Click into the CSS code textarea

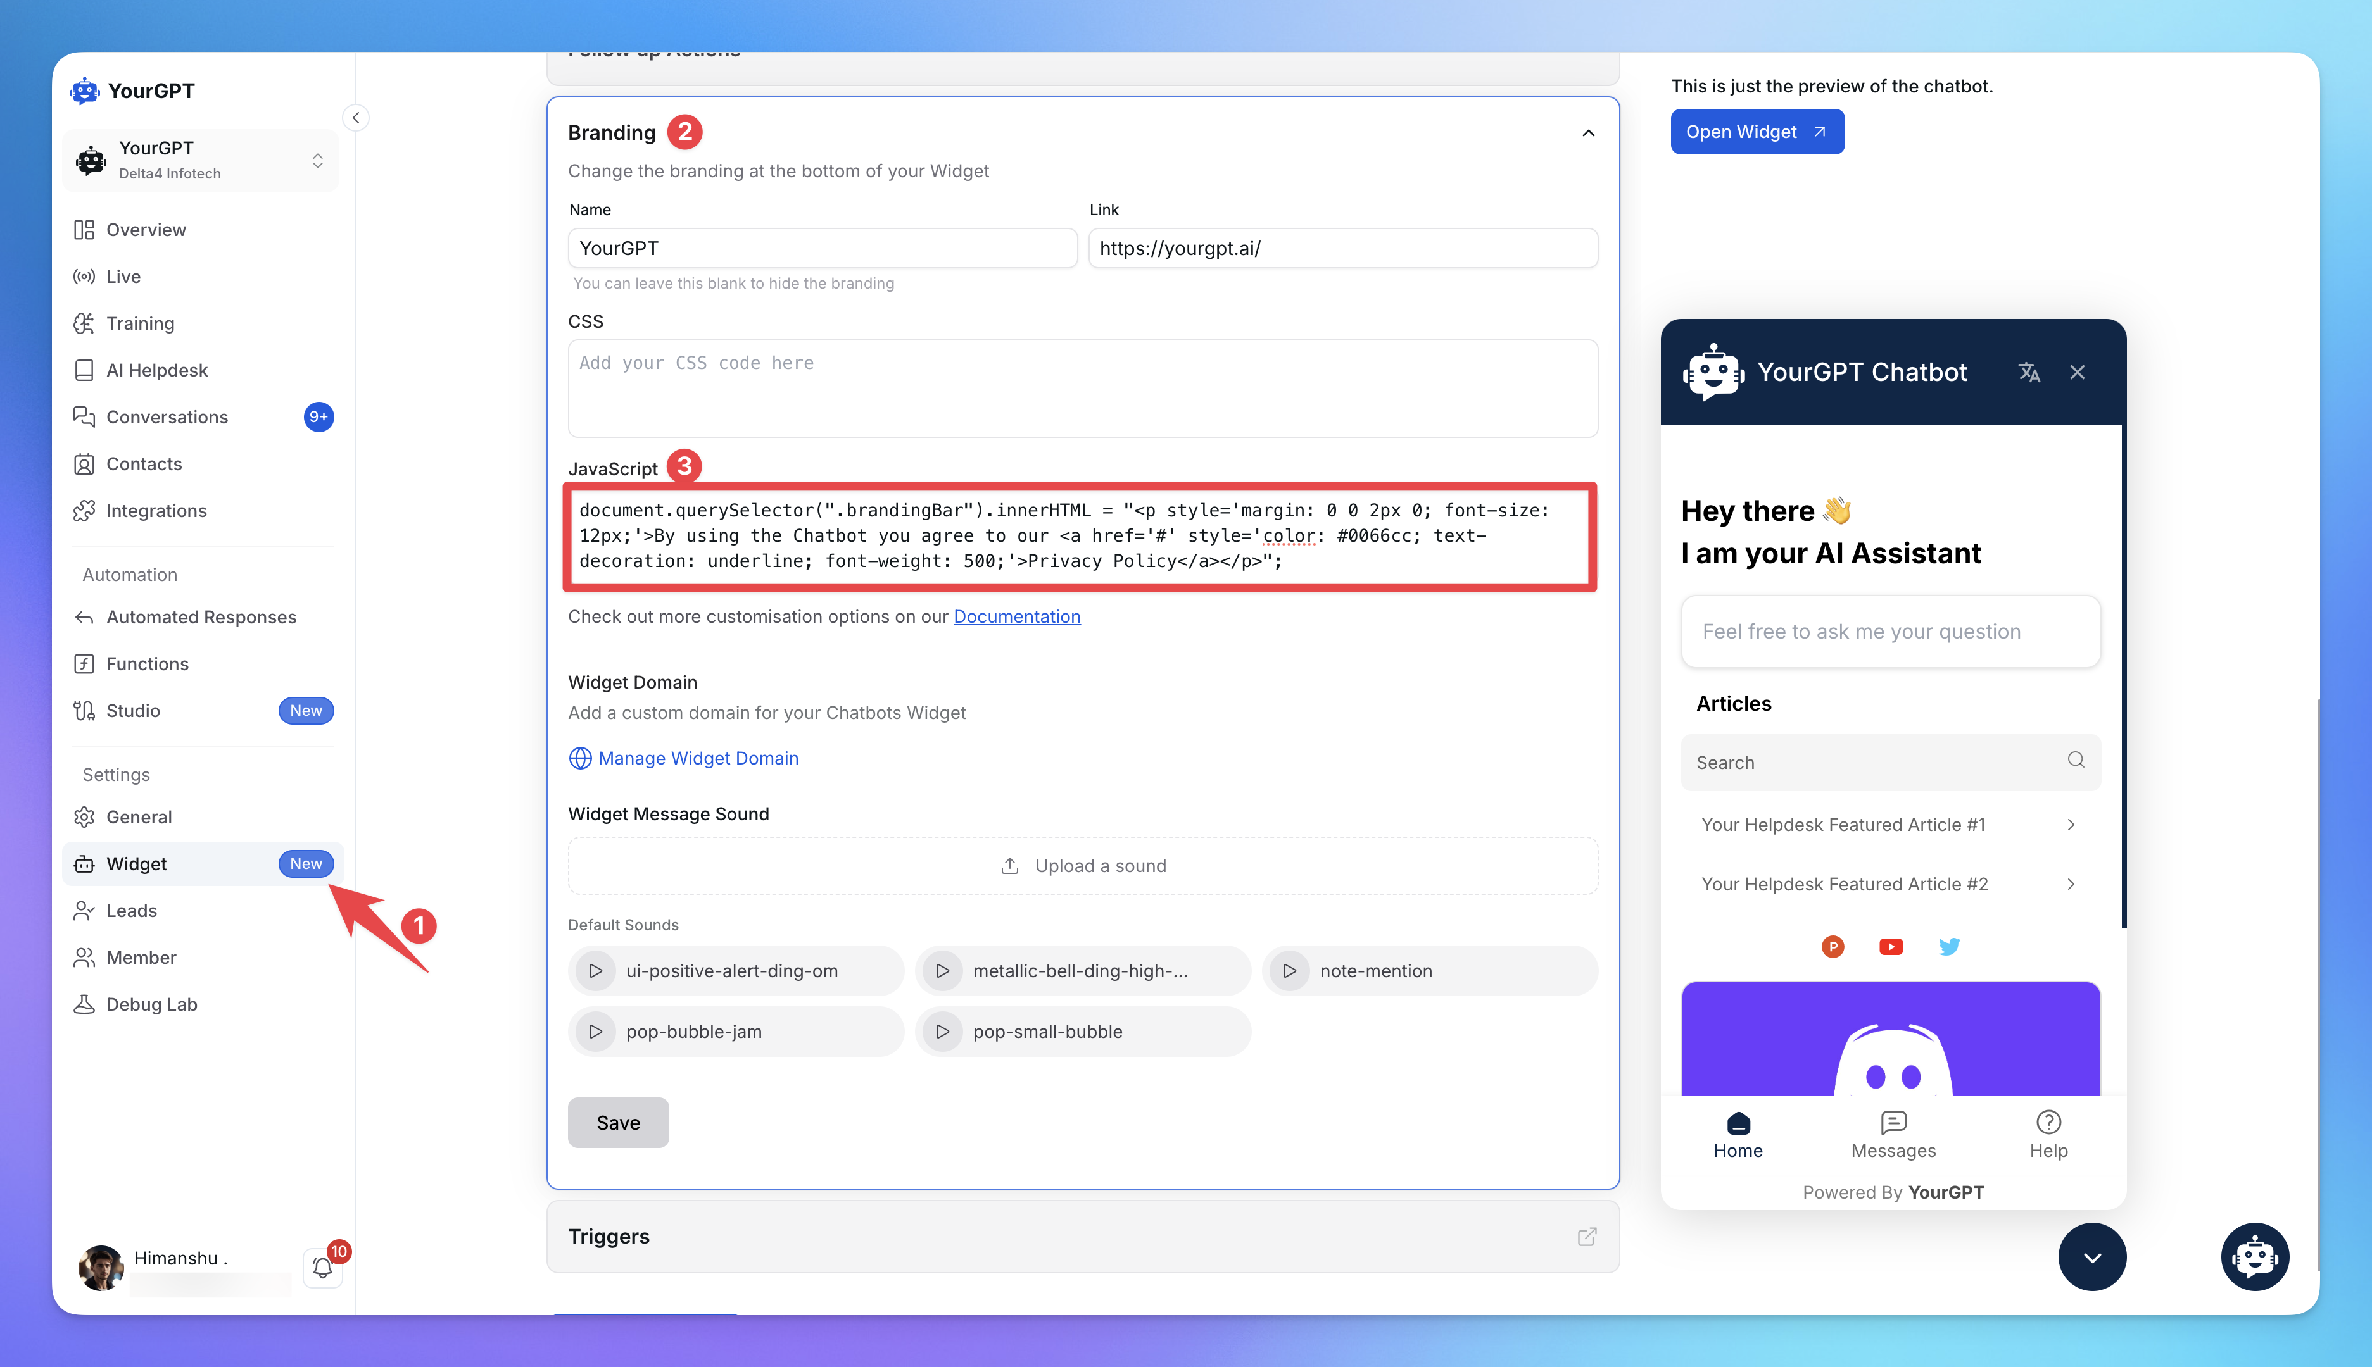click(x=1082, y=389)
